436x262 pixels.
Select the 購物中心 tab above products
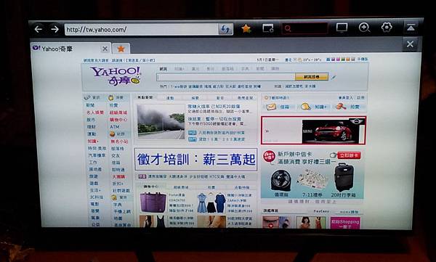[150, 187]
